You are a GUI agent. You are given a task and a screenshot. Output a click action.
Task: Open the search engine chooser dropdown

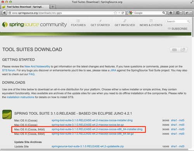pos(131,13)
